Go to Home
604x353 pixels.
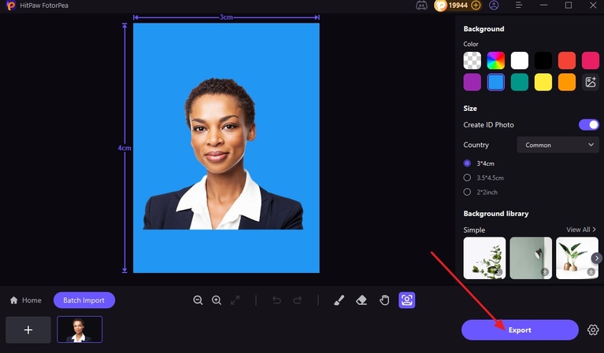coord(26,300)
